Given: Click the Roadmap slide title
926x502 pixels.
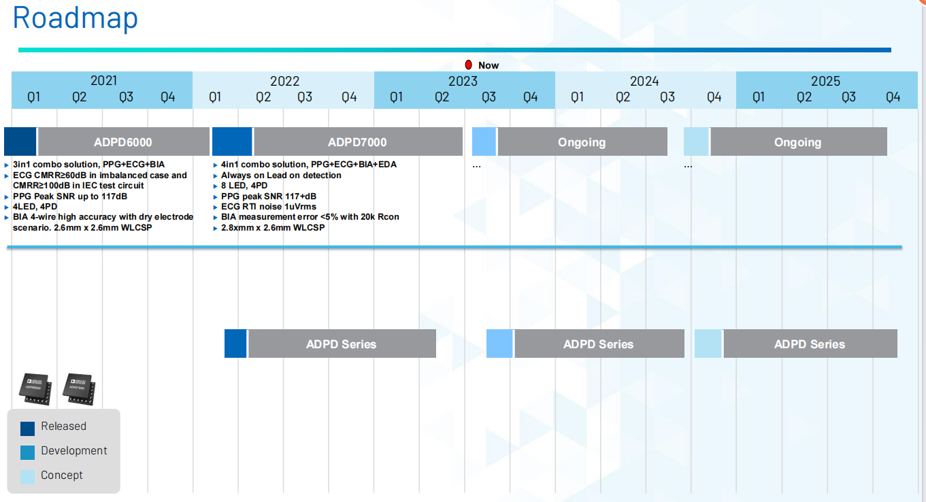Looking at the screenshot, I should (76, 18).
